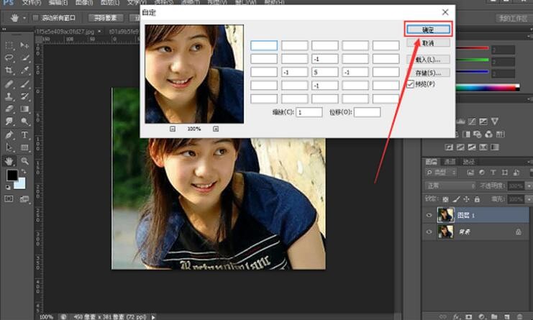
Task: Open the layer blend mode dropdown 正常
Action: coord(450,186)
